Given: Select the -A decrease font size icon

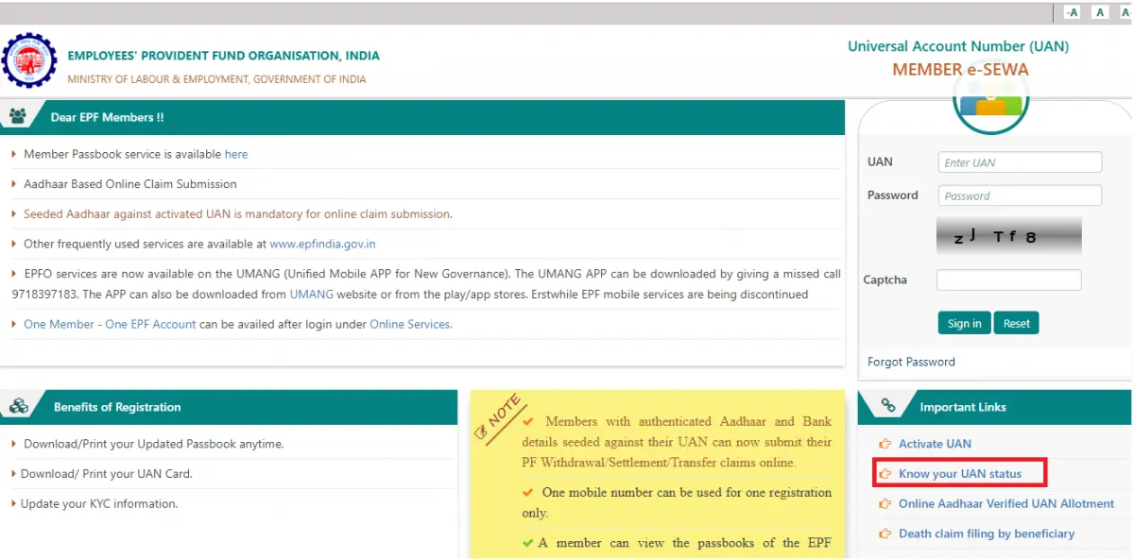Looking at the screenshot, I should [1070, 11].
